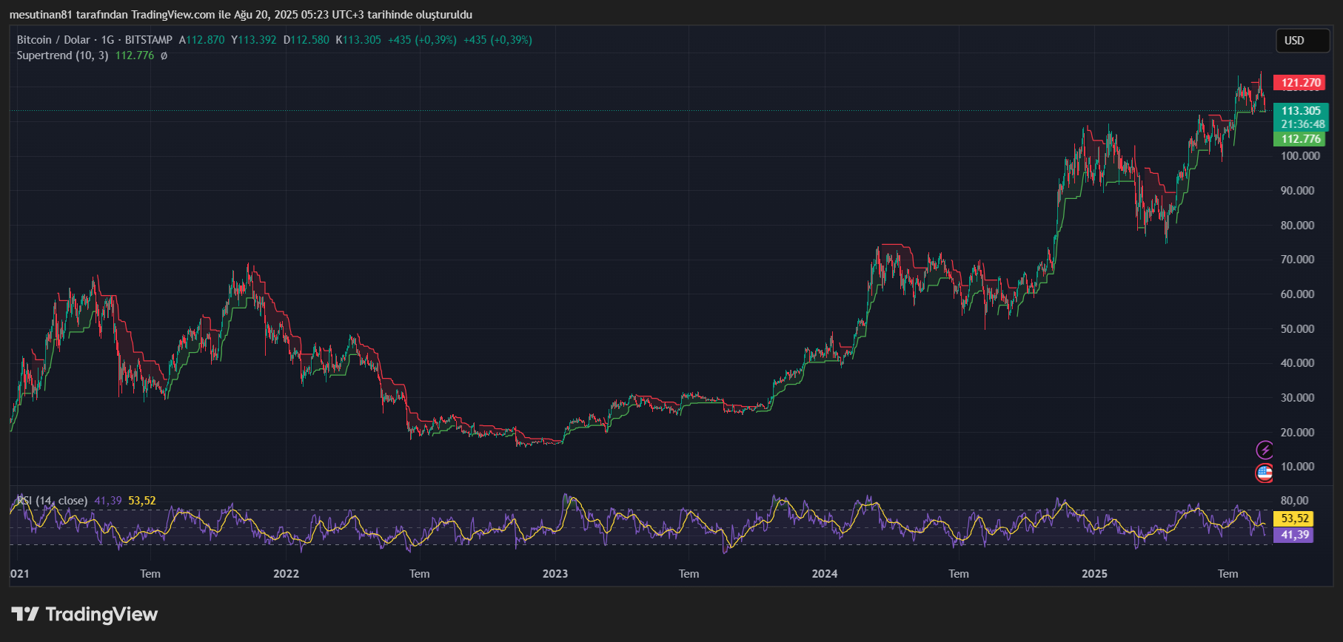Click the 2025 label on time axis

pos(1094,574)
